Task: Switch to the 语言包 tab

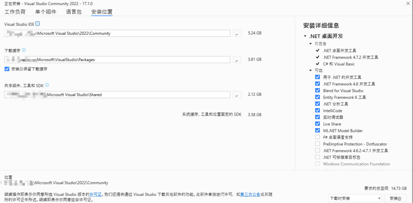Action: (x=74, y=12)
